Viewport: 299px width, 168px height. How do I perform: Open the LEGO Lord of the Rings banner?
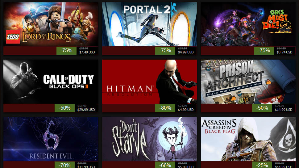pyautogui.click(x=51, y=24)
